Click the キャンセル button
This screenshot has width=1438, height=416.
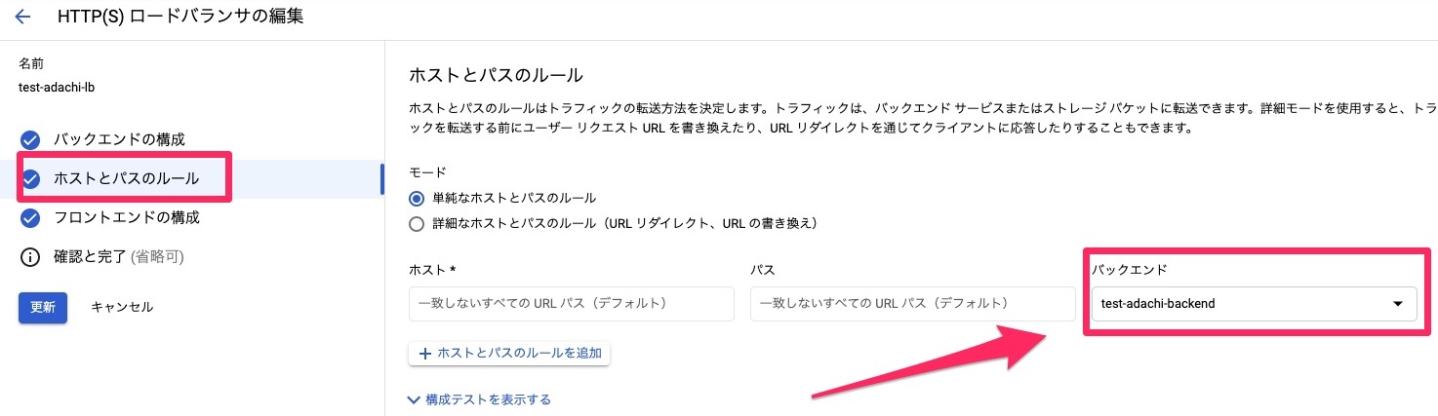tap(122, 307)
